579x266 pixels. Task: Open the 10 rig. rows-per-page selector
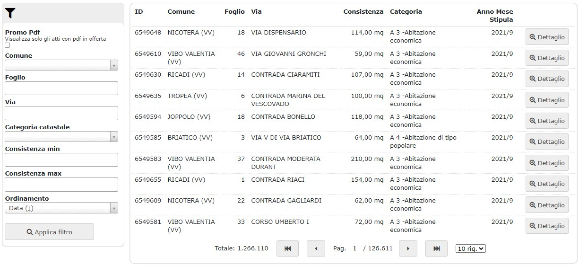[x=471, y=248]
